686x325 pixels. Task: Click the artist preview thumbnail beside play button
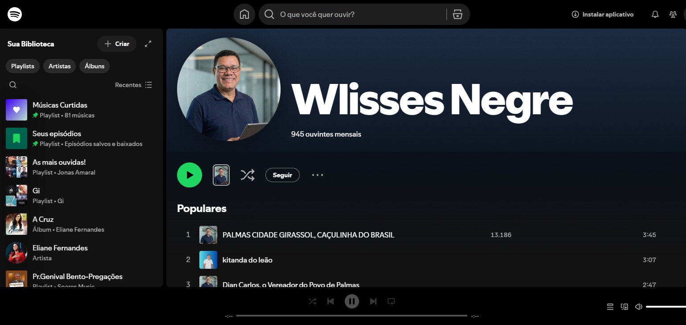click(x=221, y=175)
